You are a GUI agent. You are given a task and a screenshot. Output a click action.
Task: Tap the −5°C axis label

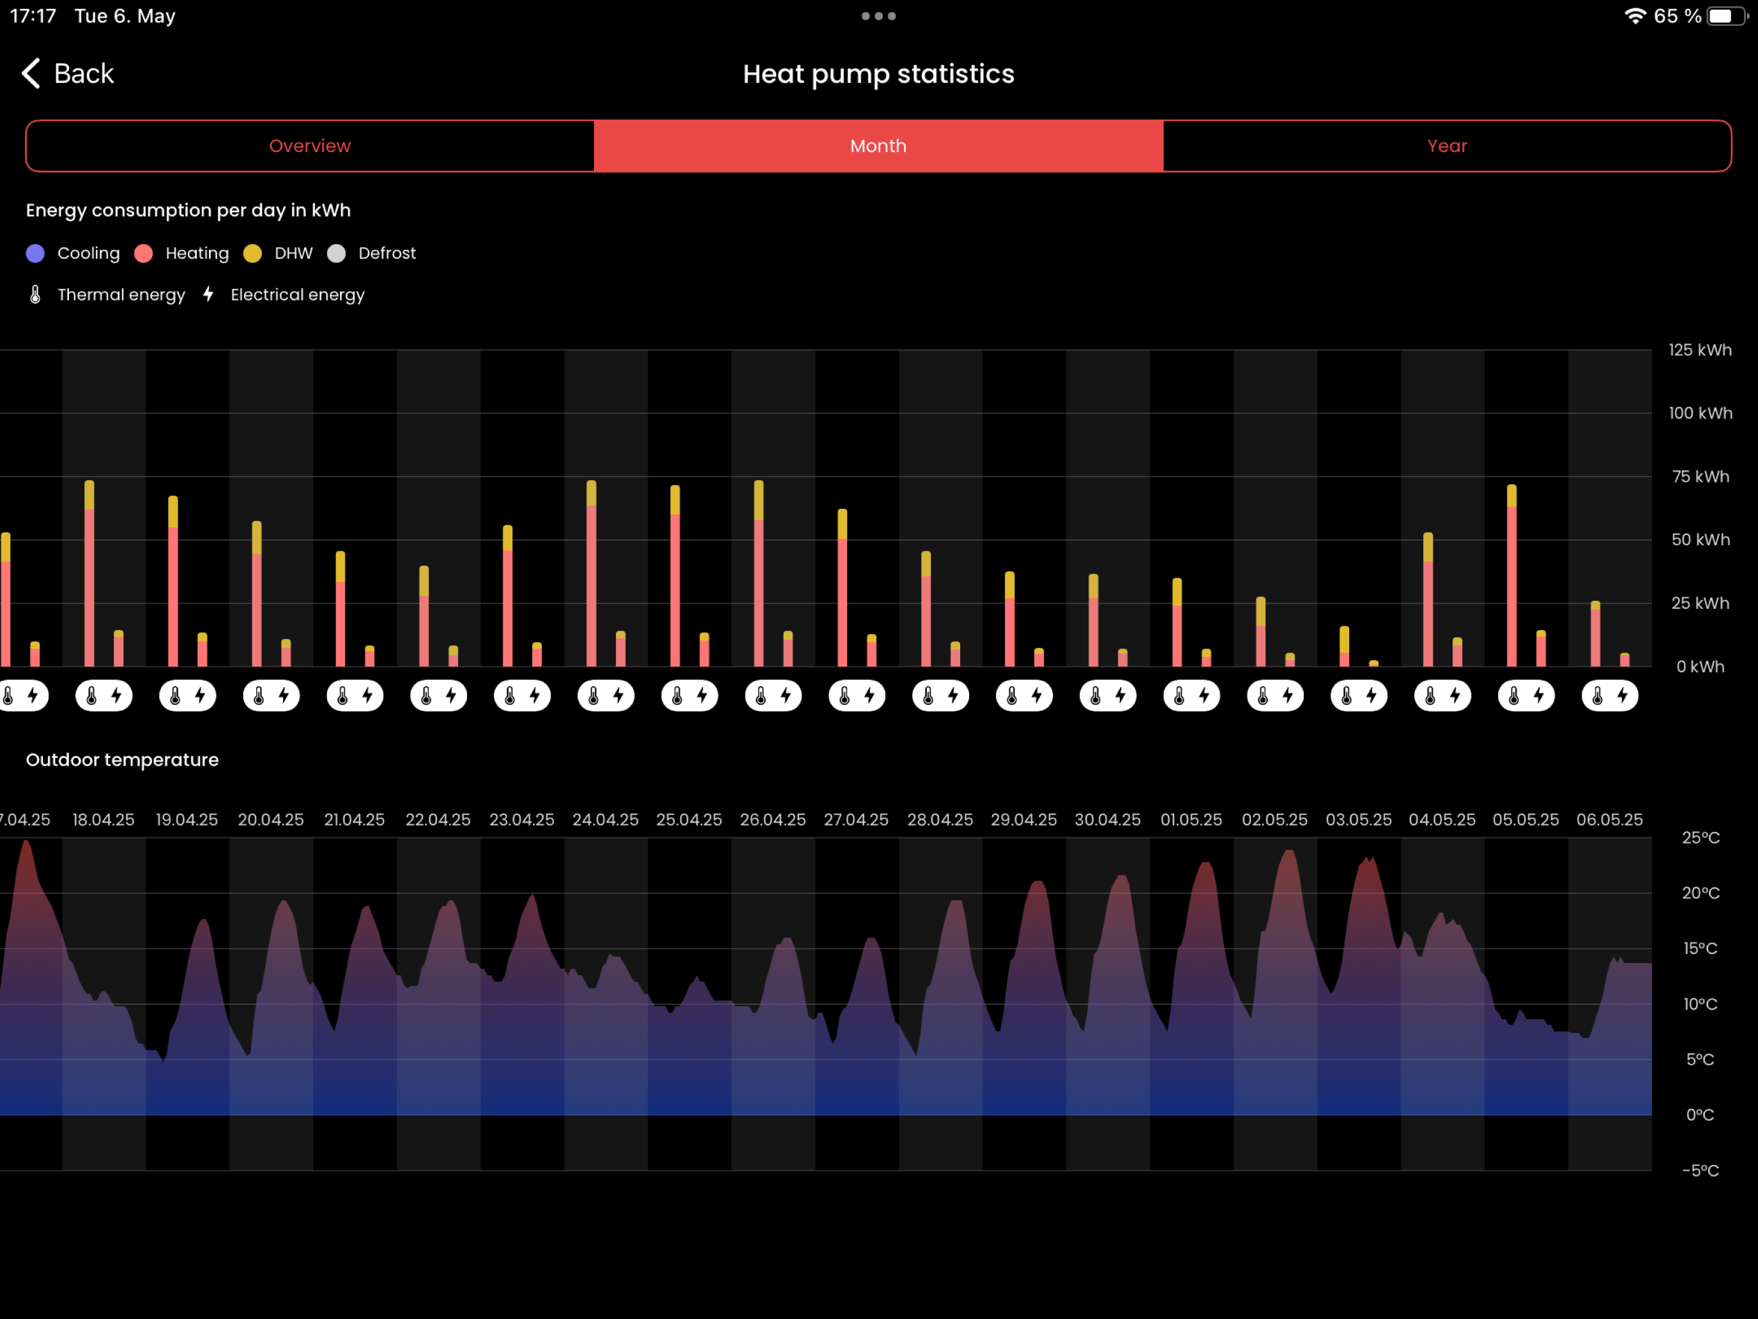(x=1700, y=1170)
